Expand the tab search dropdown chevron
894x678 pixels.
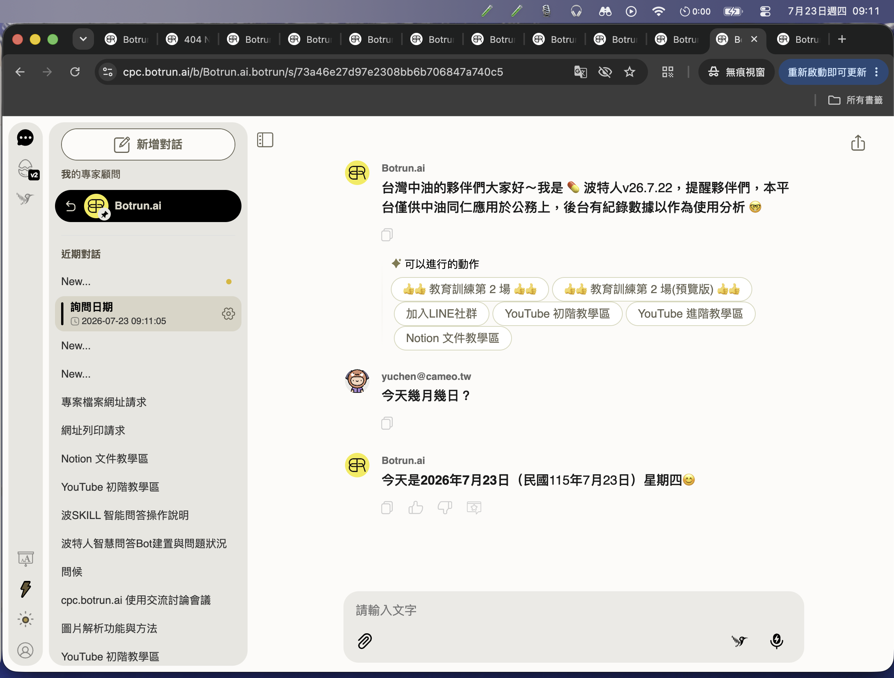(83, 39)
